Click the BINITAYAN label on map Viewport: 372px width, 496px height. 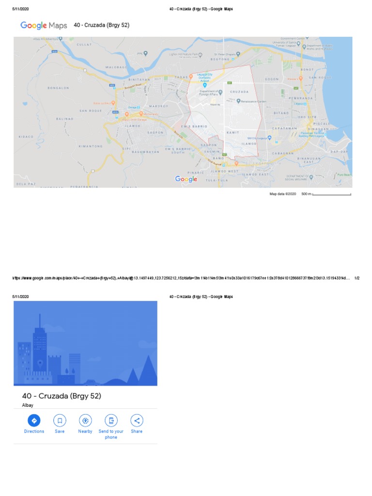point(139,79)
